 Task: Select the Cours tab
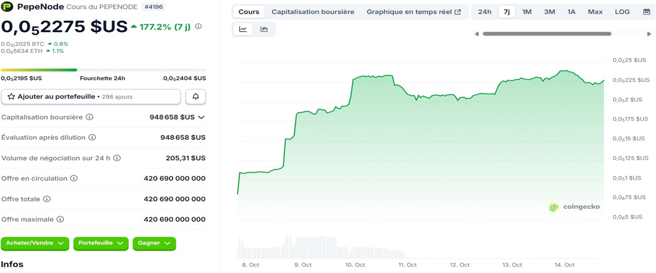[x=249, y=12]
